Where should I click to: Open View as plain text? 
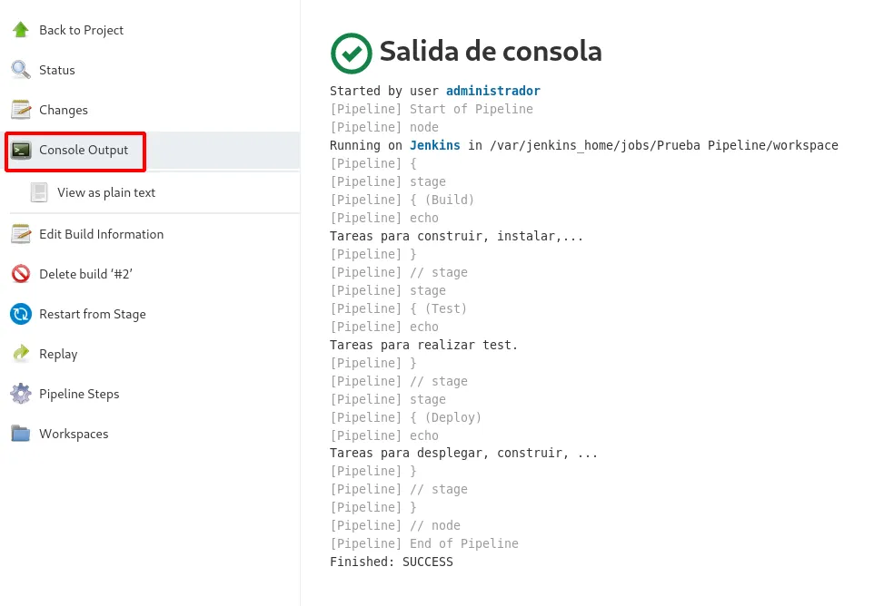105,192
